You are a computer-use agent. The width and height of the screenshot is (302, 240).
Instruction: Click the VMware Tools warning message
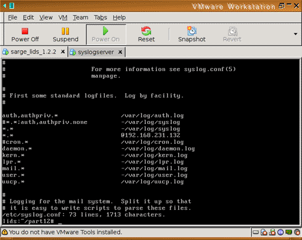click(x=65, y=232)
